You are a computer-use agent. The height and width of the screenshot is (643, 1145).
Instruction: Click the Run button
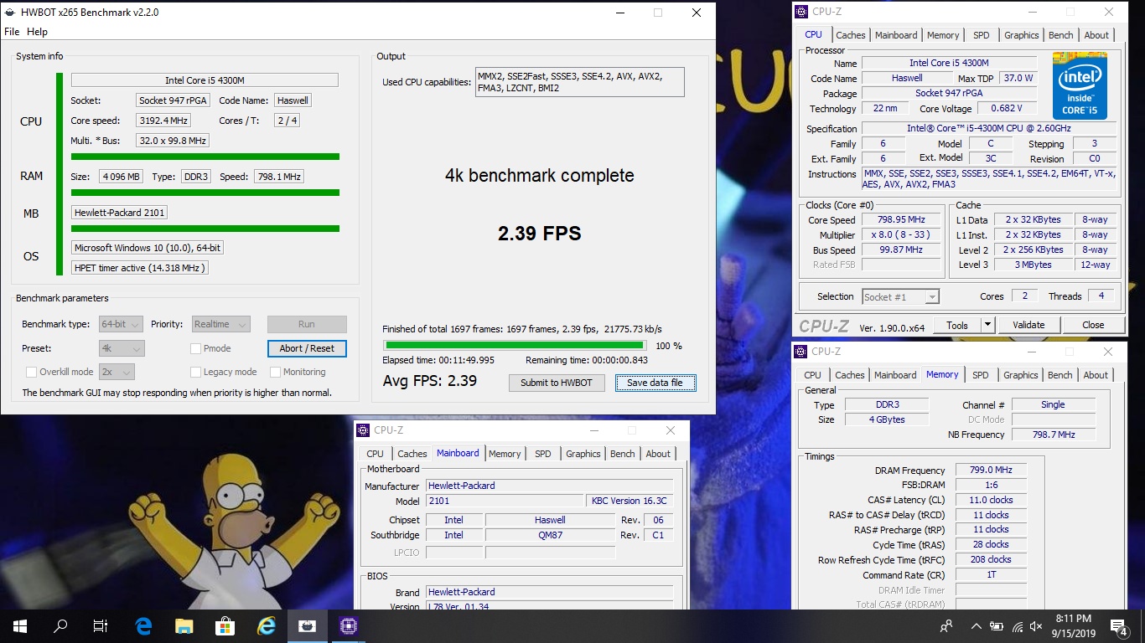pos(307,324)
